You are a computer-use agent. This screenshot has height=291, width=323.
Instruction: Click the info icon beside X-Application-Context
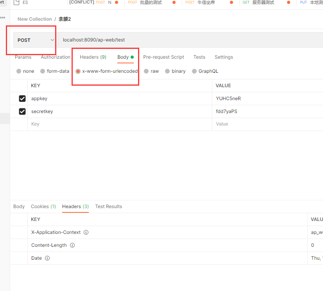point(86,232)
